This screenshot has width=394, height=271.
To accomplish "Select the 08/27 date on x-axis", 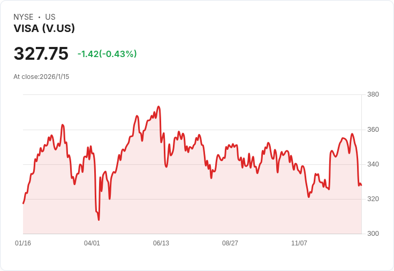I will [x=230, y=243].
